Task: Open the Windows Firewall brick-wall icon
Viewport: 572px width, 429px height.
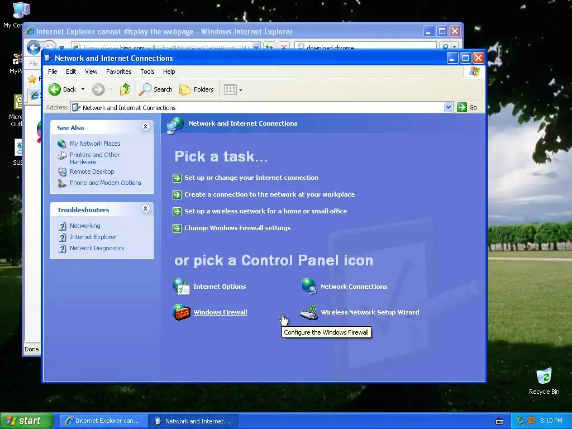Action: pos(182,312)
